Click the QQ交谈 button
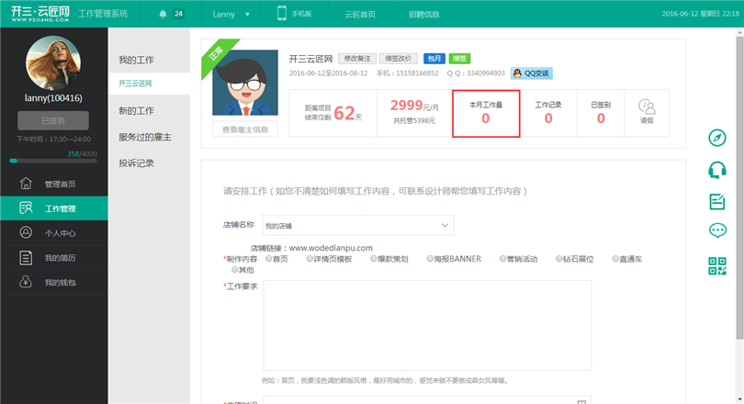The height and width of the screenshot is (404, 744). 532,73
